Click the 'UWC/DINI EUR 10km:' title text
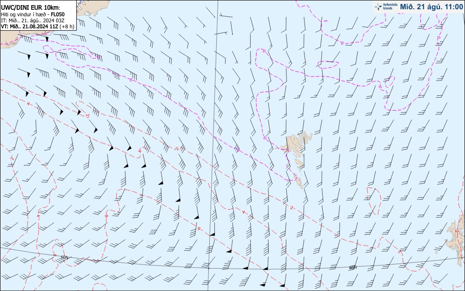Viewport: 465px width, 291px height. click(31, 8)
